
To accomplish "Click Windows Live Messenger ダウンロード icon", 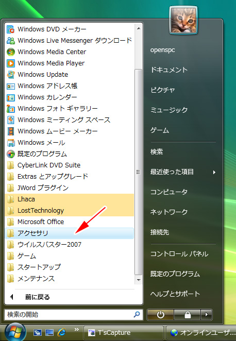I will point(11,41).
